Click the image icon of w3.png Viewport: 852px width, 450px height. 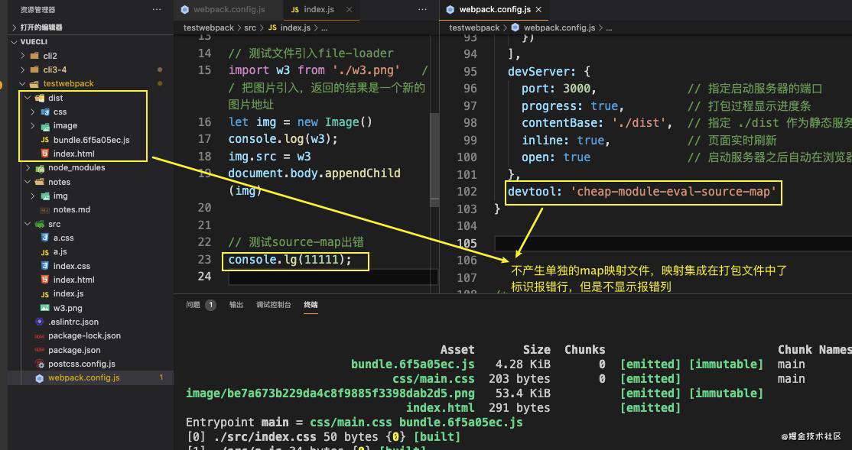click(45, 308)
